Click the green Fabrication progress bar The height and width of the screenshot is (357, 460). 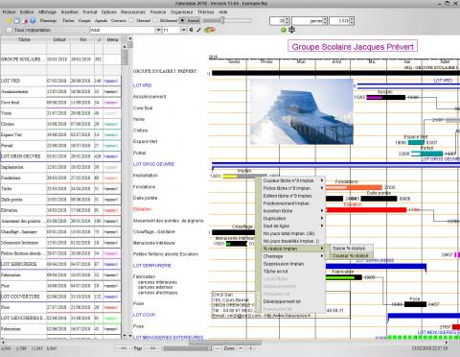click(340, 277)
